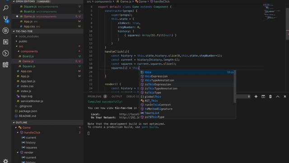289x163 pixels.
Task: Open index.js in the explorer
Action: 47,91
